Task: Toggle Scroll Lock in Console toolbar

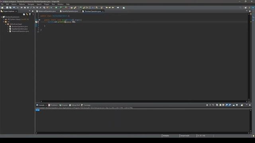Action: click(x=220, y=105)
